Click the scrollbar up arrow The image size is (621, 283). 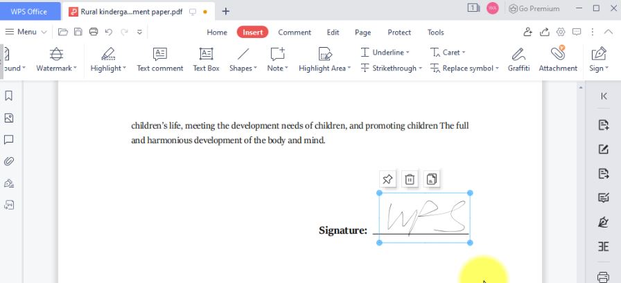click(x=581, y=87)
